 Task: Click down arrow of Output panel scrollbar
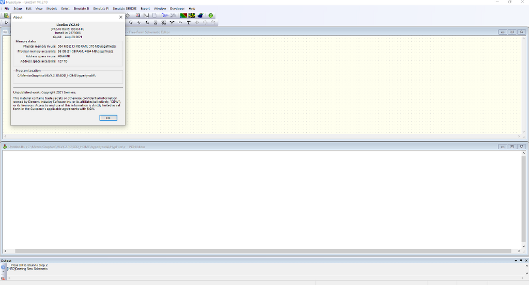click(526, 273)
